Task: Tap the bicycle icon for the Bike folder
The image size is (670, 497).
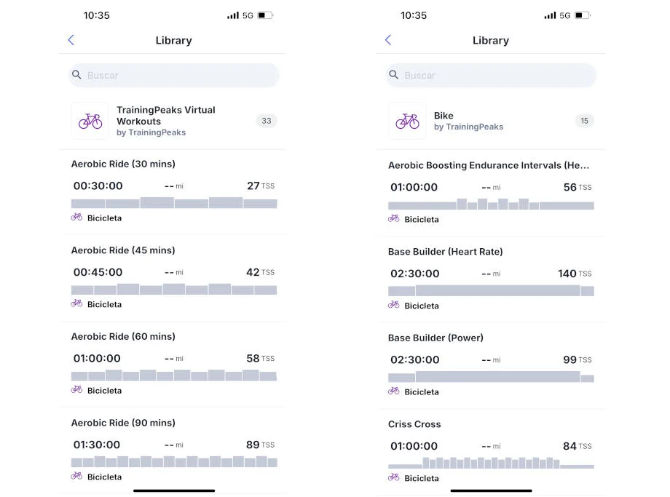Action: 407,121
